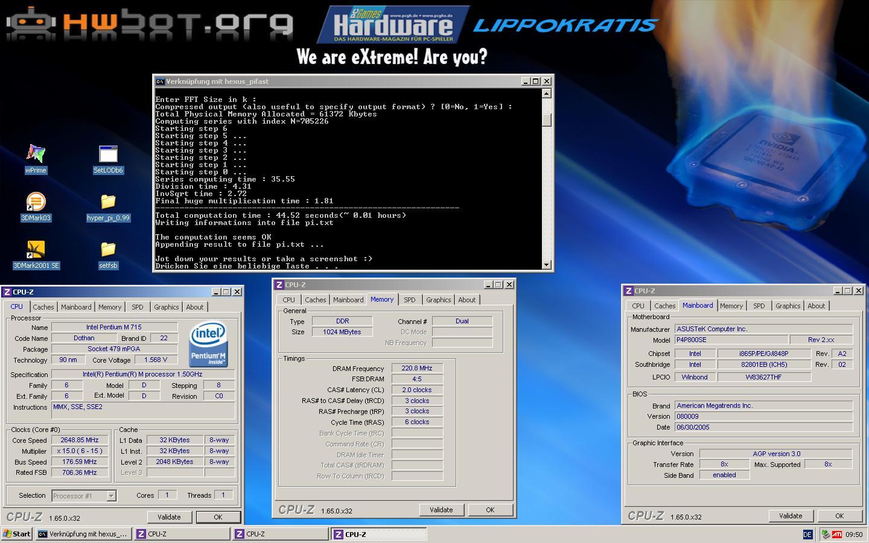Screen dimensions: 869x543
Task: Click OK in the memory CPU-Z window
Action: [x=490, y=510]
